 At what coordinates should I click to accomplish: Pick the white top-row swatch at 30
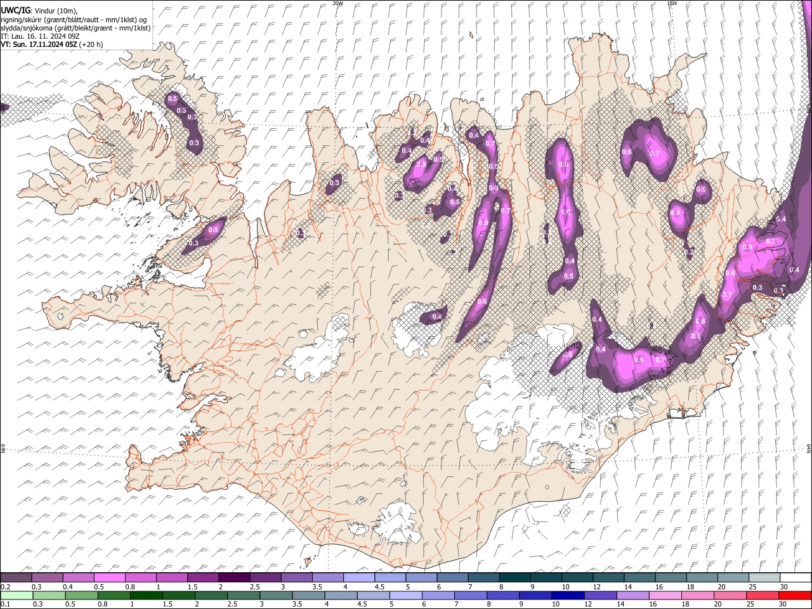pyautogui.click(x=796, y=577)
